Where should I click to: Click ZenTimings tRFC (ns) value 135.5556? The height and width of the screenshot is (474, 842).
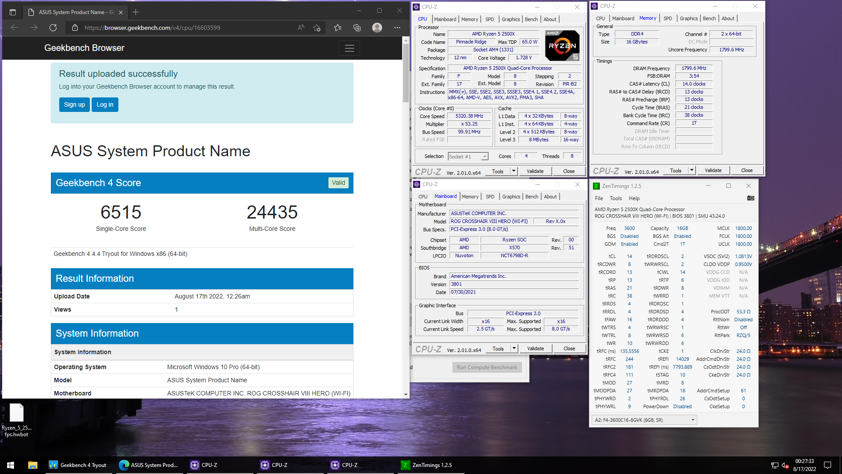point(629,351)
